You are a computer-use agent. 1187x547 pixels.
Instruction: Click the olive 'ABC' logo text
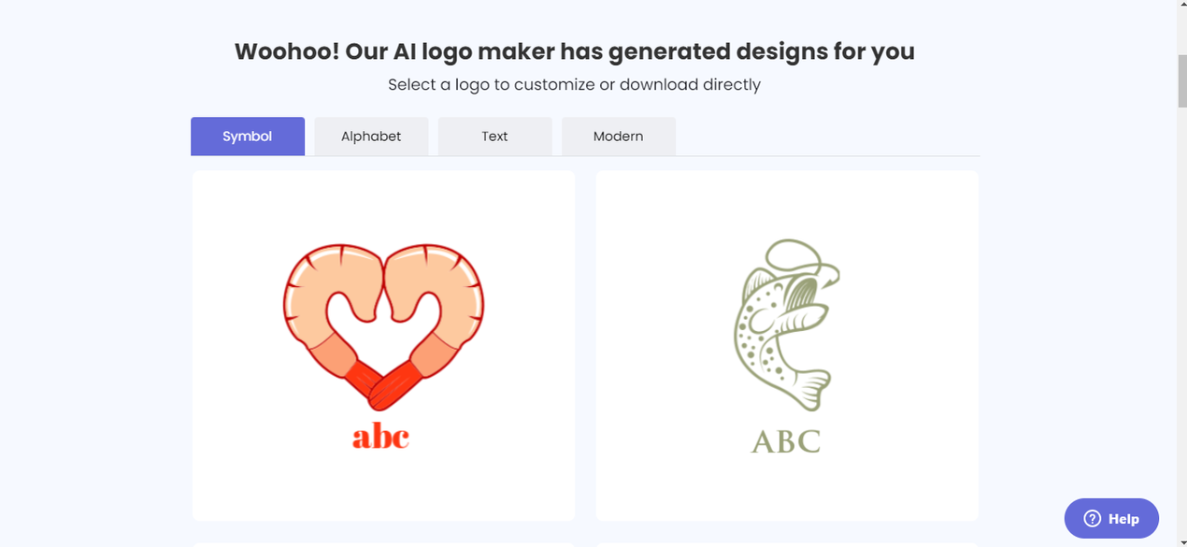(786, 440)
